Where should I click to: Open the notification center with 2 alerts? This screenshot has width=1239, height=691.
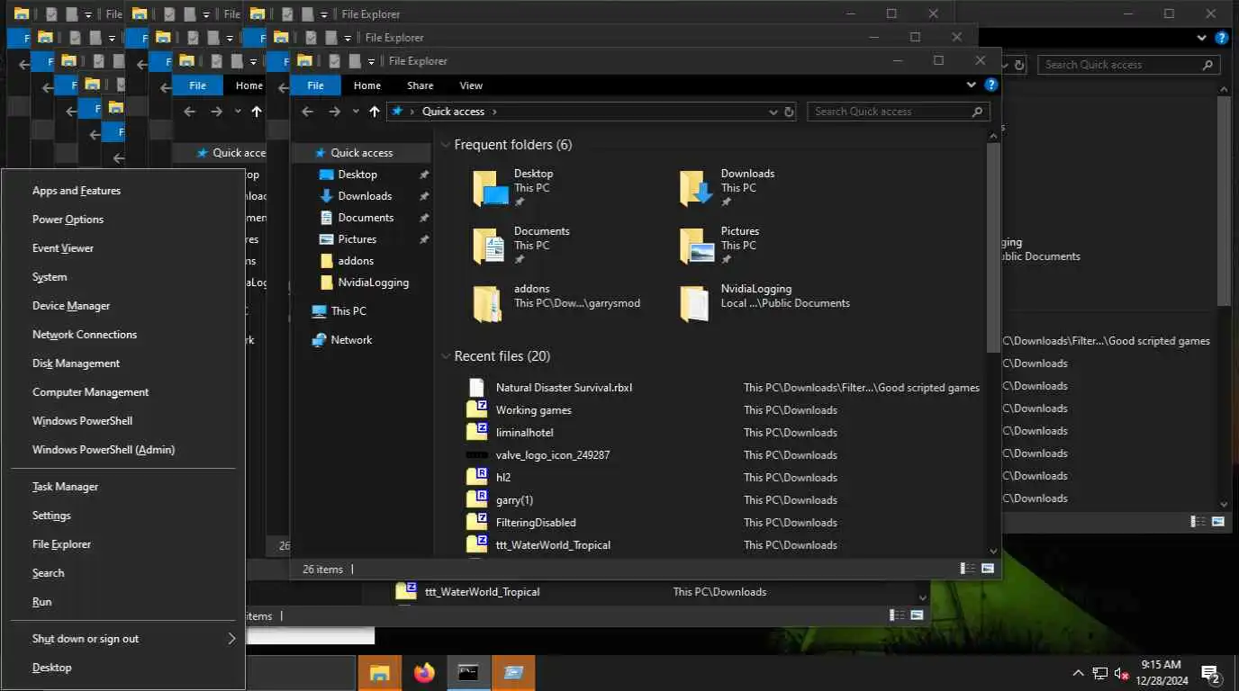point(1210,673)
